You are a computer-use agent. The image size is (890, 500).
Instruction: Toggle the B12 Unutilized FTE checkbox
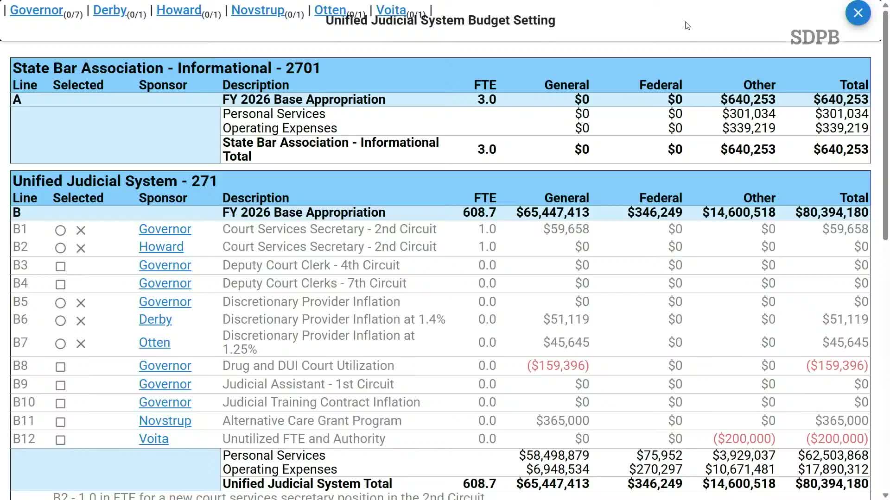(60, 440)
